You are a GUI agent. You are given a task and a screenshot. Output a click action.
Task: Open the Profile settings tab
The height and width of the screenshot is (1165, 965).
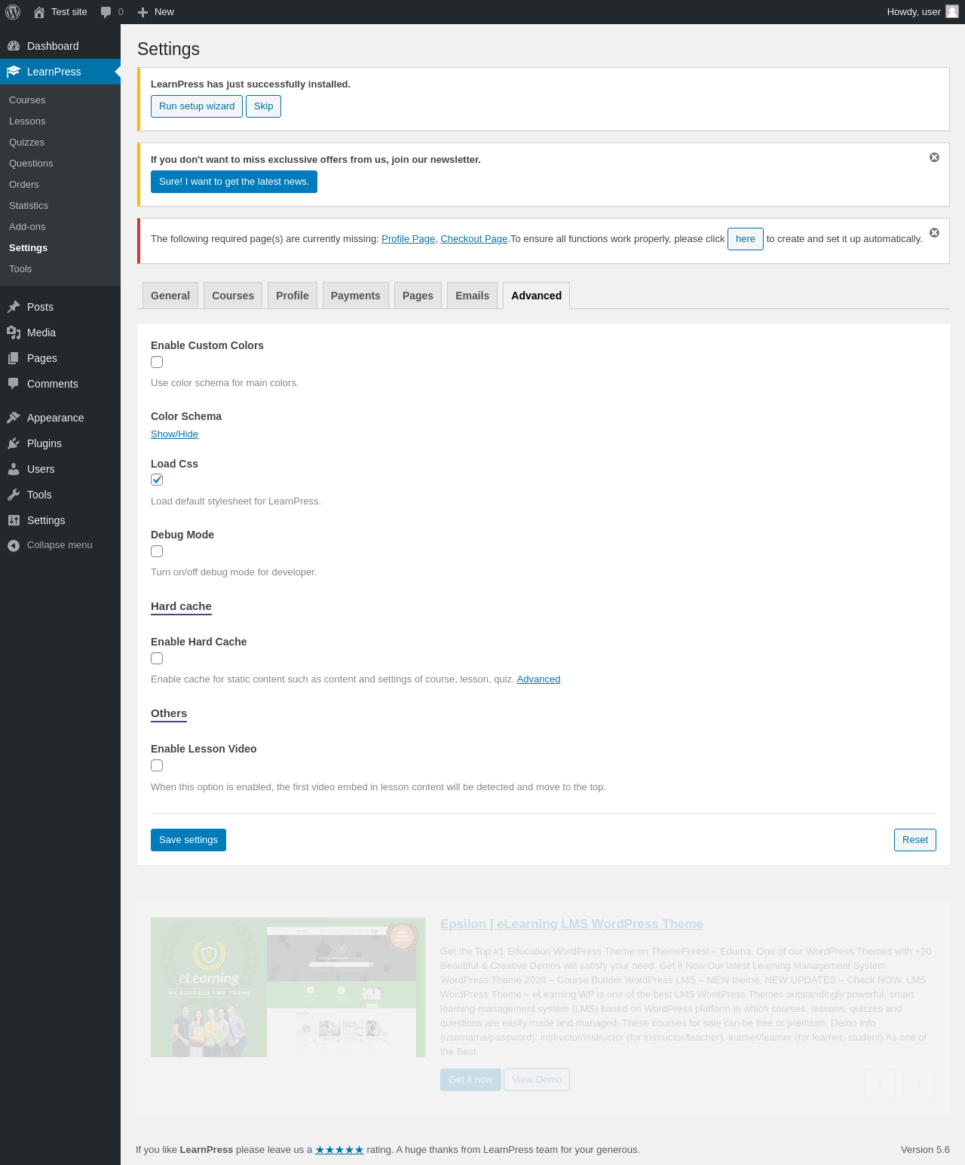point(293,296)
